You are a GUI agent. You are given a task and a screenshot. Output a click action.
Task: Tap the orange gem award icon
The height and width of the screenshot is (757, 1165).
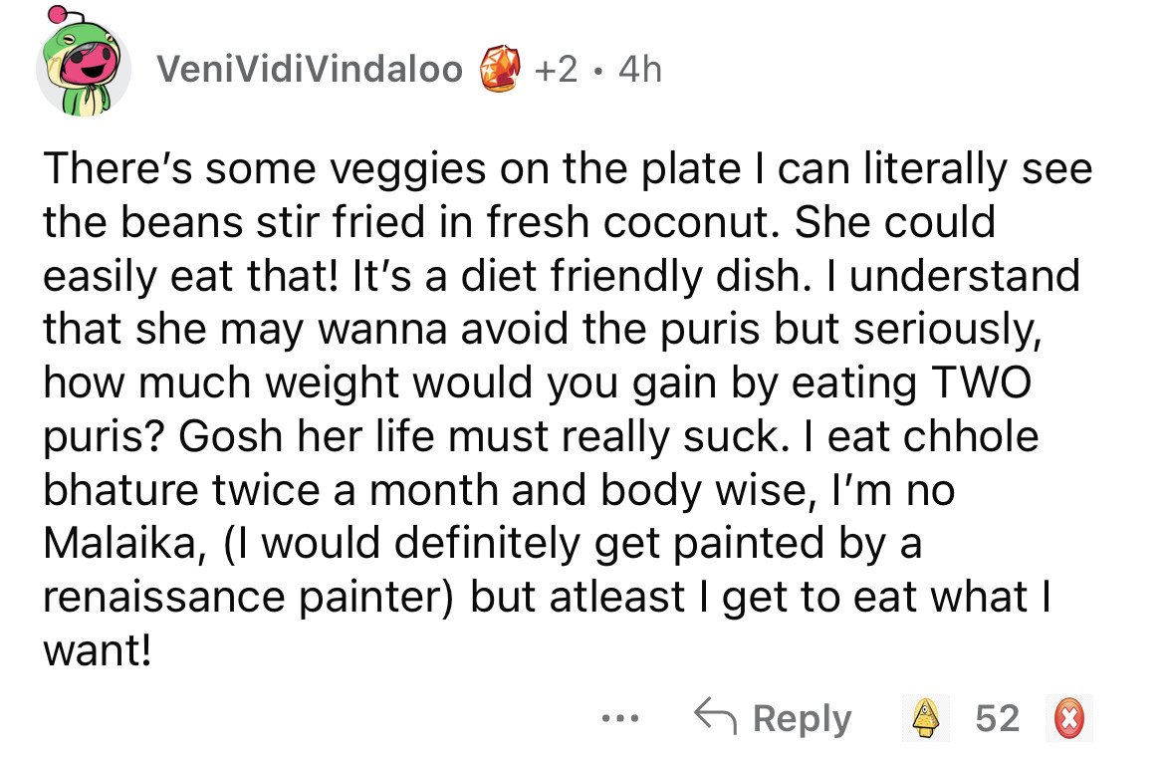[x=501, y=70]
